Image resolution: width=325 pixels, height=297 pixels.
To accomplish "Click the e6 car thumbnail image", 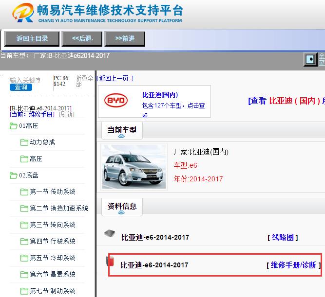I will point(134,167).
